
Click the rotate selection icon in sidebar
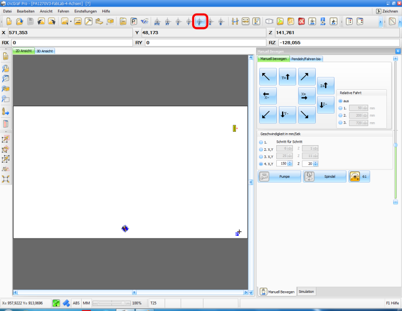pyautogui.click(x=6, y=149)
